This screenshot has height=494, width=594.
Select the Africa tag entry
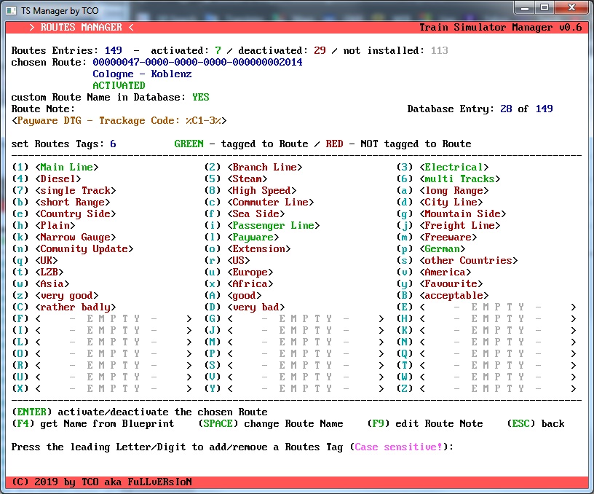coord(239,284)
